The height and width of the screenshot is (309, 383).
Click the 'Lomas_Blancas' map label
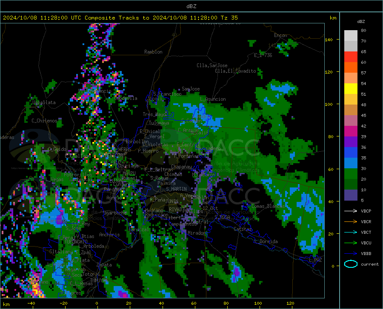(x=268, y=206)
